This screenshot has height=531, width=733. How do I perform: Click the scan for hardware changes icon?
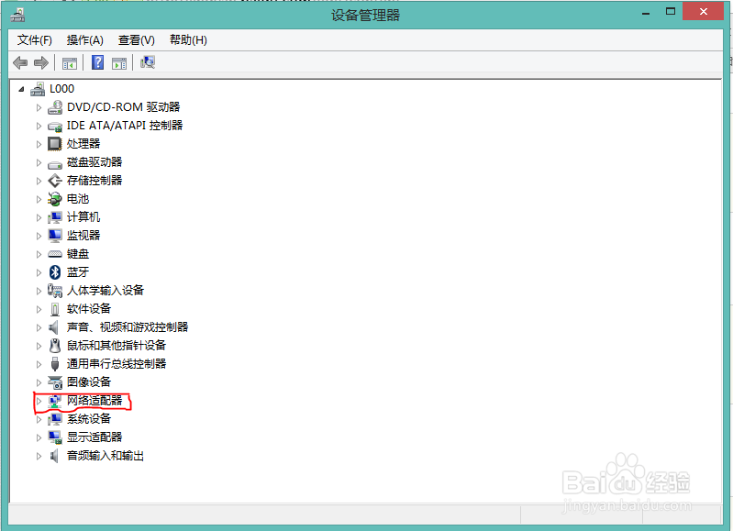148,62
